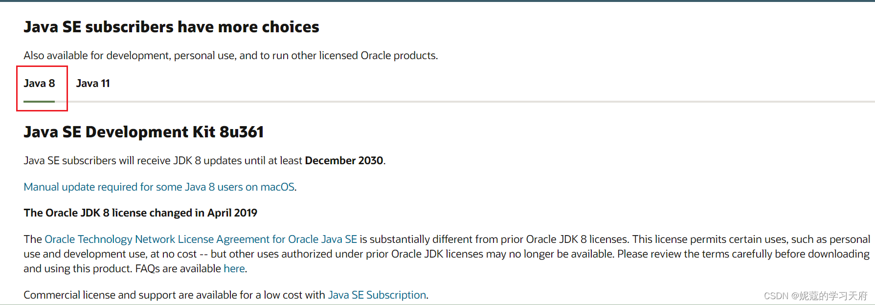Click the green underline below Java 8
This screenshot has width=875, height=305.
(39, 101)
